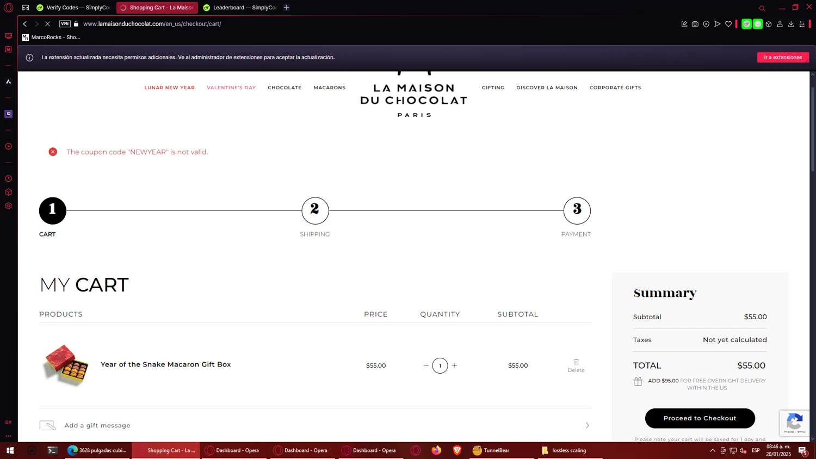The width and height of the screenshot is (816, 459).
Task: Click the tab islands workspace icon
Action: [26, 8]
